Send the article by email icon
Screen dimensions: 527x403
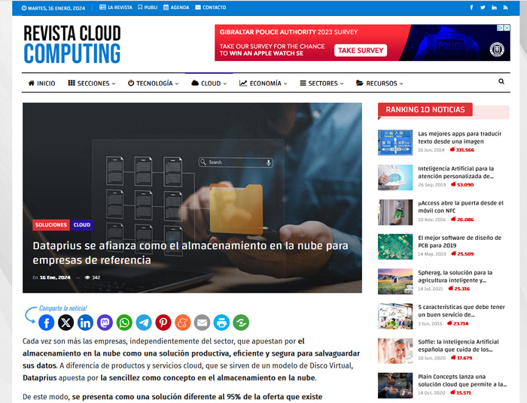(x=203, y=323)
